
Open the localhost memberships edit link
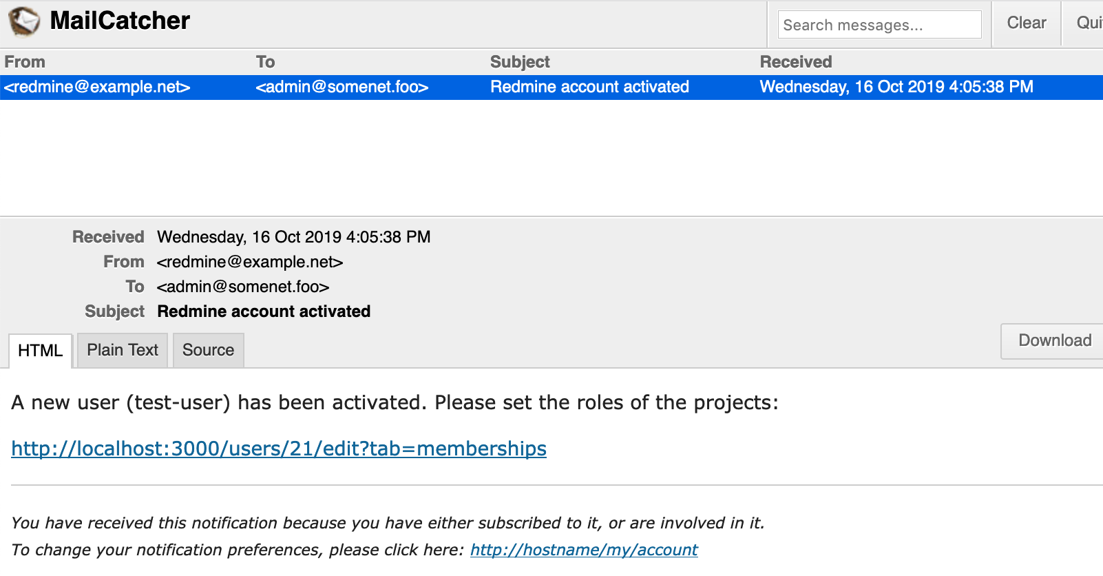coord(279,449)
